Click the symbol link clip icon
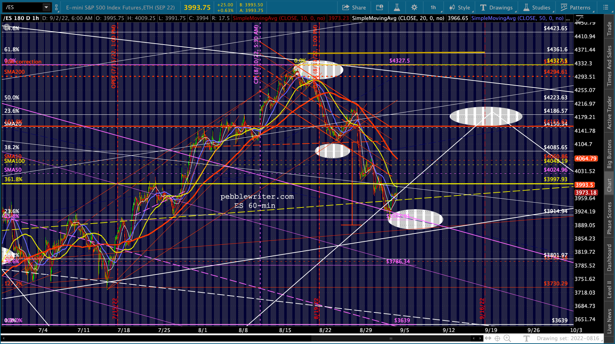This screenshot has width=615, height=344. tap(56, 7)
